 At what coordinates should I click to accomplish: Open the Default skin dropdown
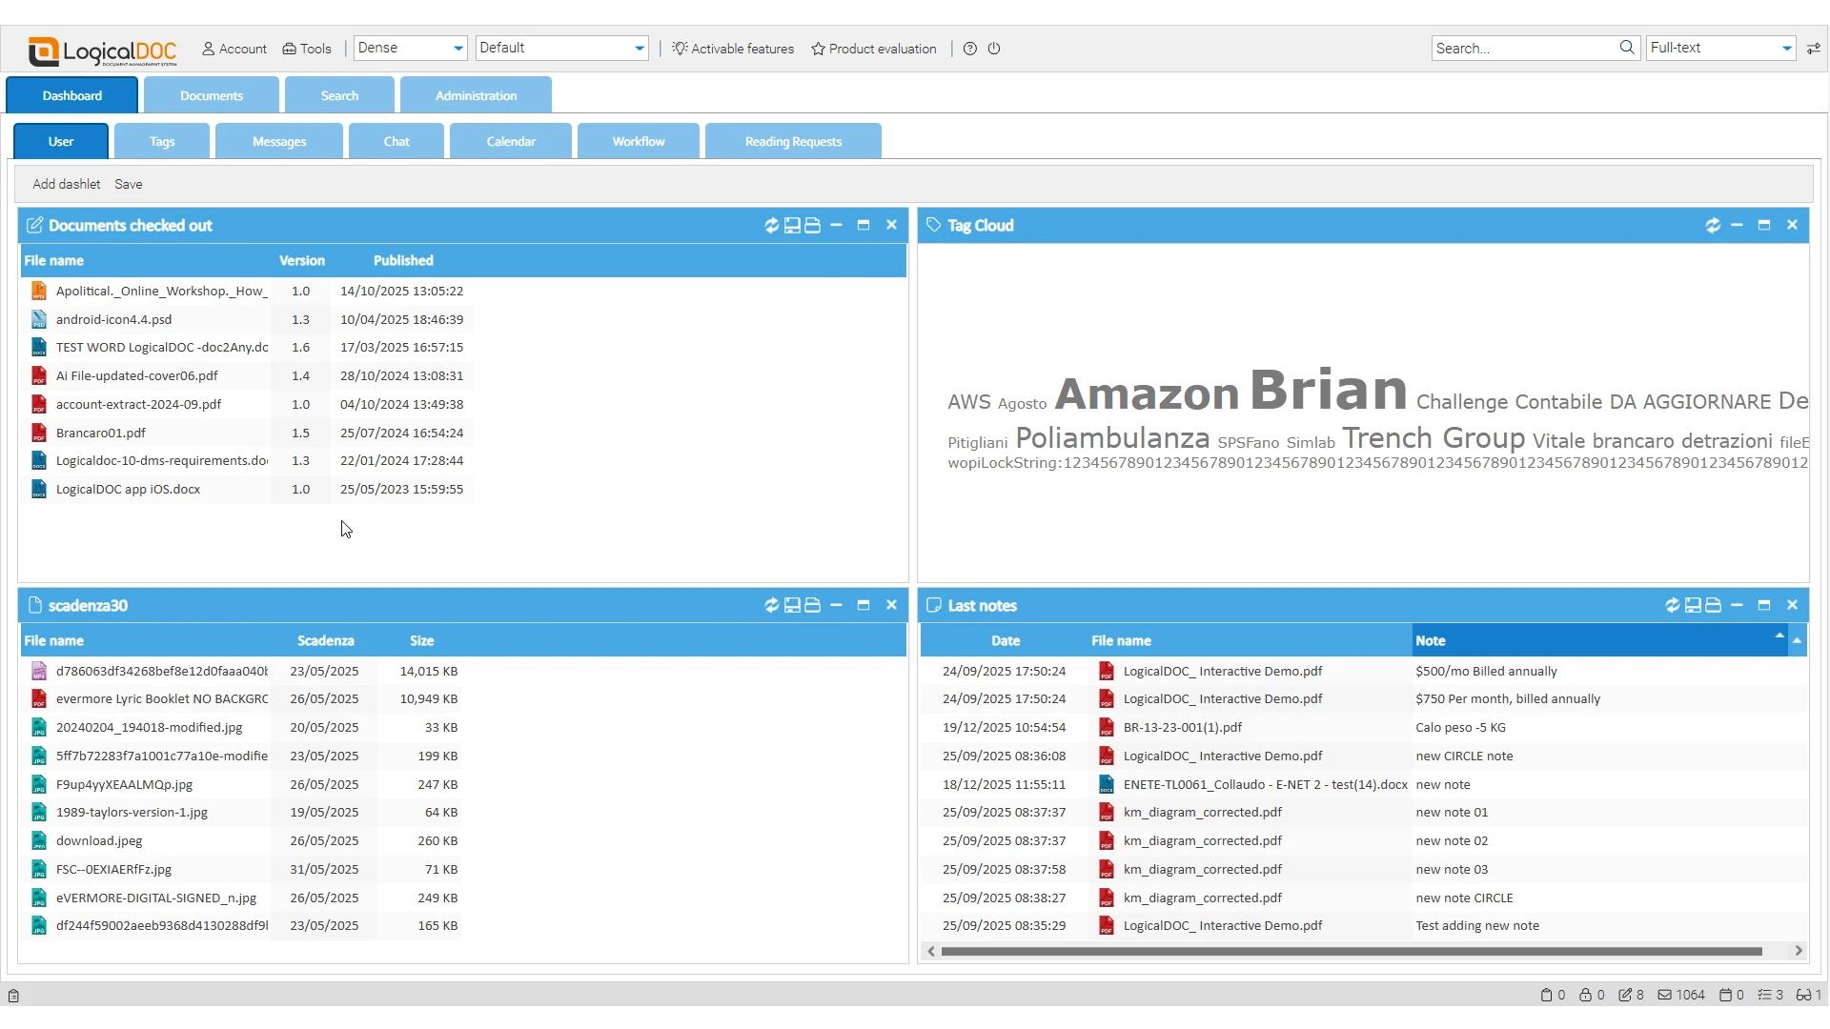562,49
